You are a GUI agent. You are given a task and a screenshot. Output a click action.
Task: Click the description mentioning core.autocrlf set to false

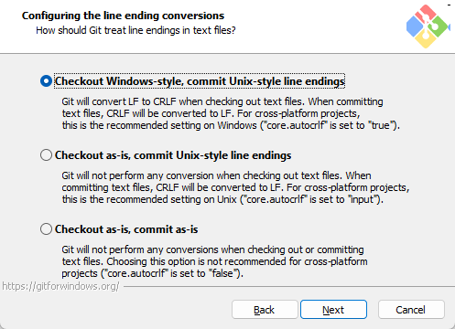[x=214, y=261]
